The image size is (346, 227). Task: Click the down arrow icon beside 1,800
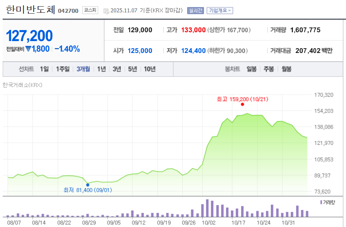click(x=28, y=49)
